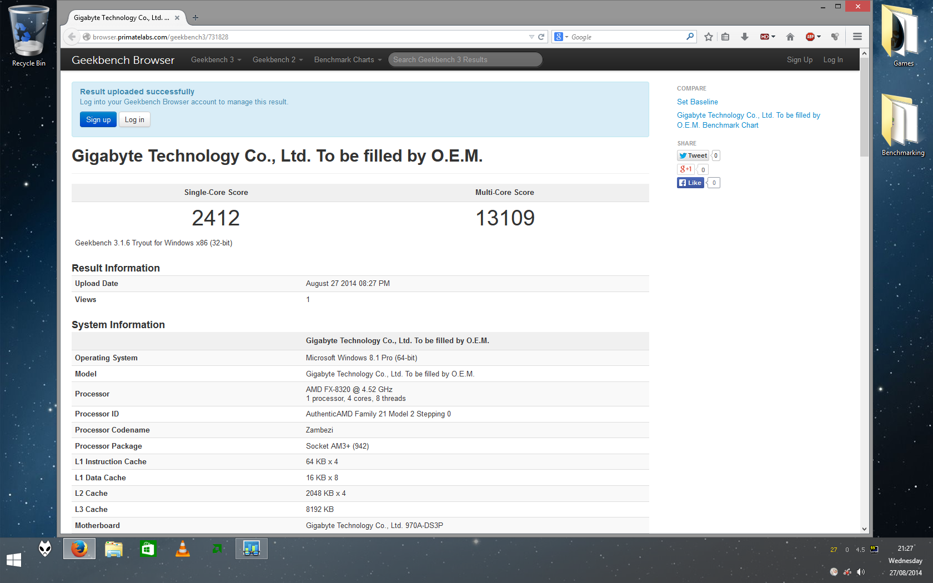Click the multi-core score 13109
This screenshot has width=933, height=583.
[x=505, y=218]
